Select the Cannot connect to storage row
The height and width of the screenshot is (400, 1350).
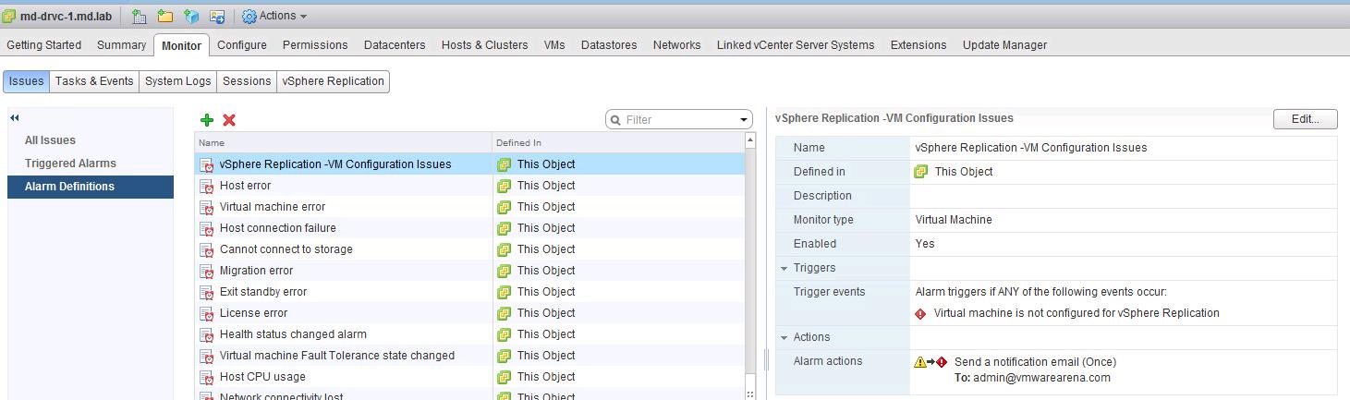[469, 249]
